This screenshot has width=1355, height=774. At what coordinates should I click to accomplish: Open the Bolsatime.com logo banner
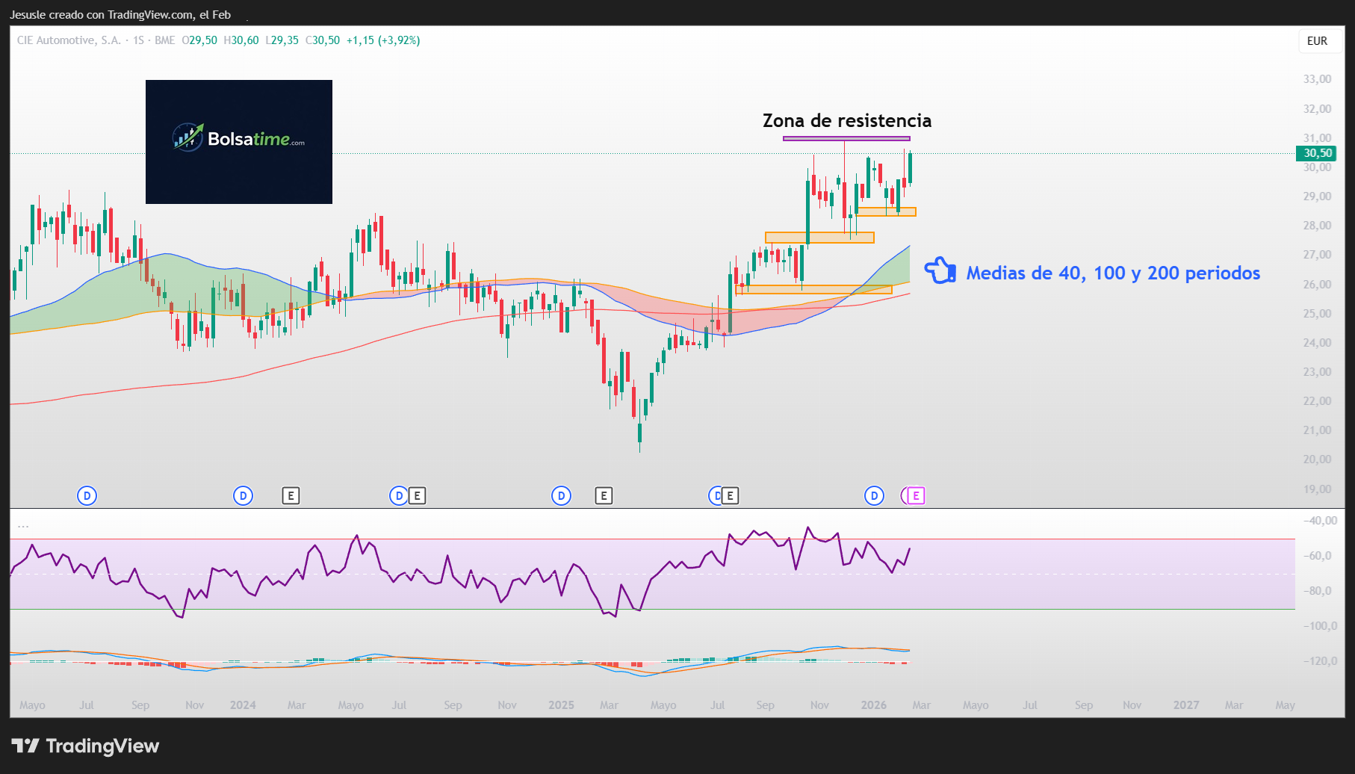[238, 141]
